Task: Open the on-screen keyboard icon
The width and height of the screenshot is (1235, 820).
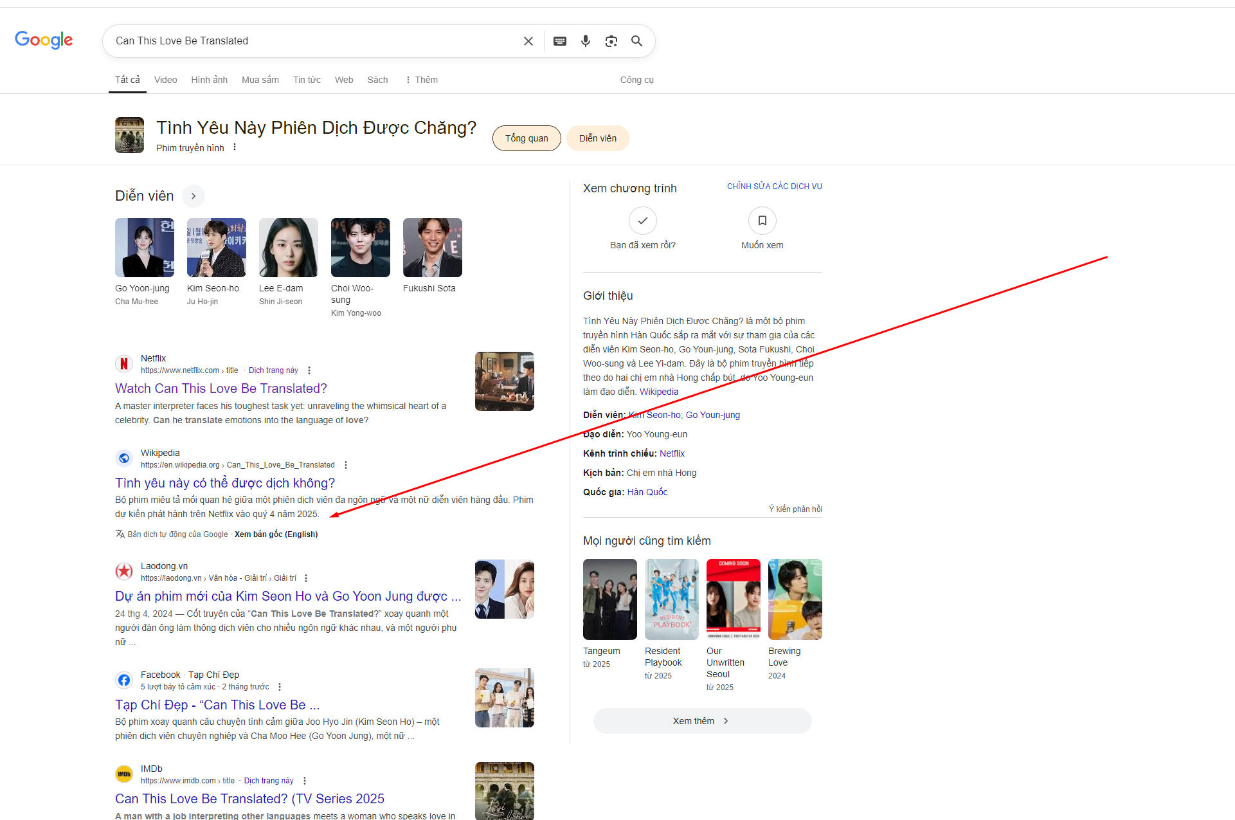Action: (x=560, y=41)
